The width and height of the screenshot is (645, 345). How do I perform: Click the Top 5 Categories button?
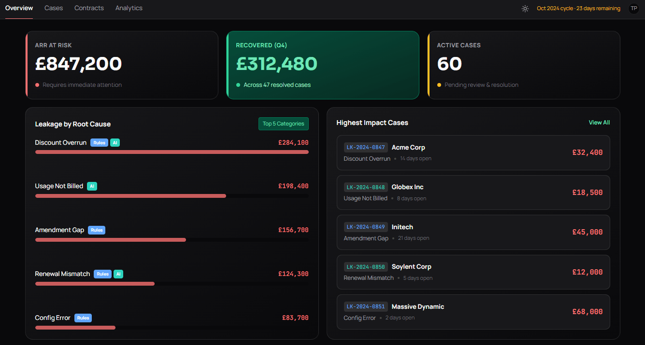pyautogui.click(x=284, y=124)
